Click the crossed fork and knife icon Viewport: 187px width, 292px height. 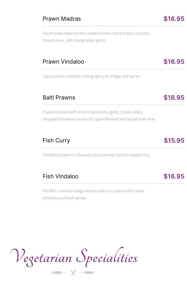(x=73, y=273)
